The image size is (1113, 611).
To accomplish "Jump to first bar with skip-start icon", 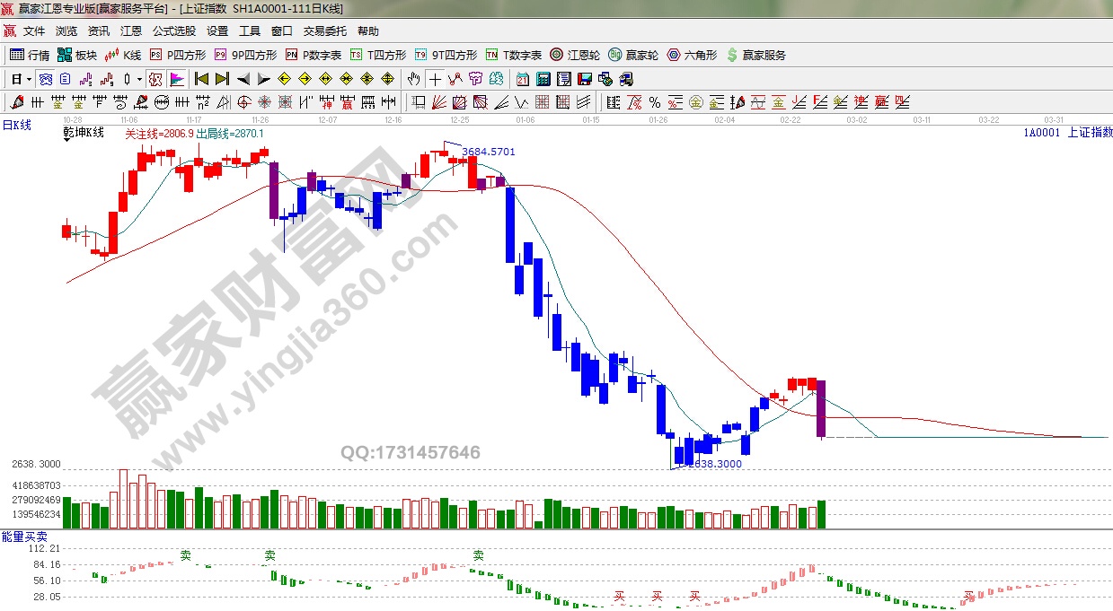I will point(202,79).
